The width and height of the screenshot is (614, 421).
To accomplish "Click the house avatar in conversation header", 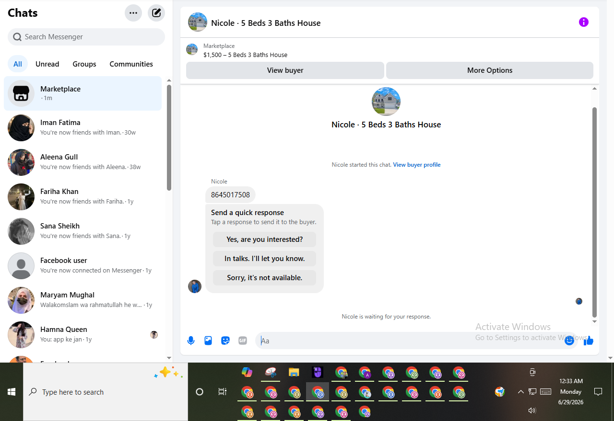I will coord(198,22).
